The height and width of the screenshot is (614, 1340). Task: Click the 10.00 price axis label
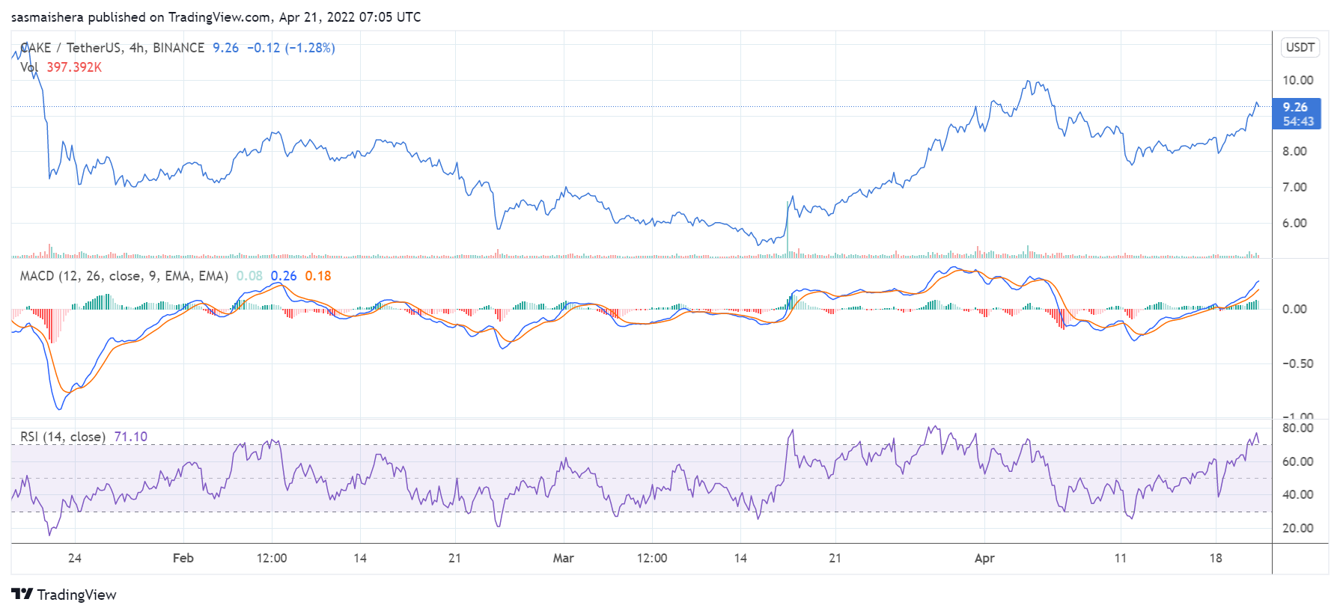click(x=1298, y=80)
